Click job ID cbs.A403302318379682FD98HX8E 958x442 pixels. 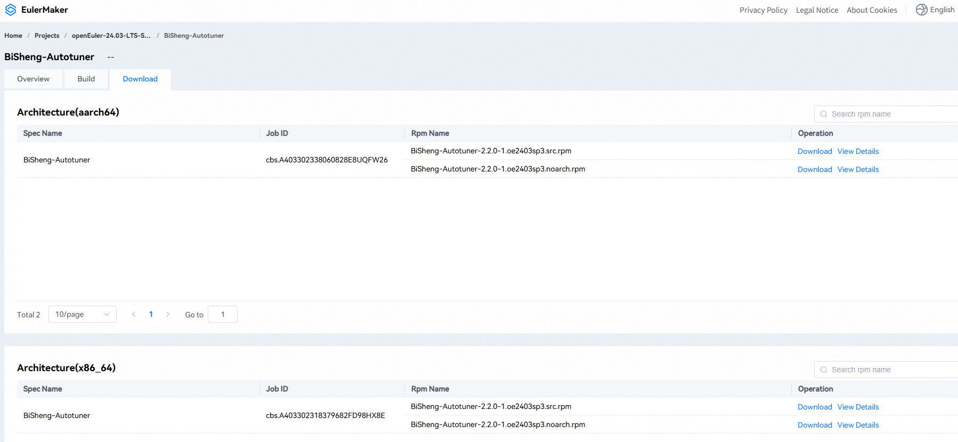pyautogui.click(x=326, y=415)
